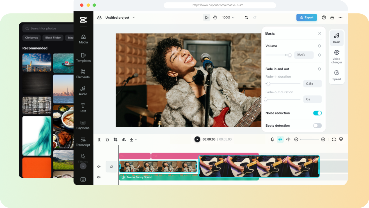This screenshot has width=369, height=208.
Task: Click the Search for photos field
Action: (x=48, y=28)
